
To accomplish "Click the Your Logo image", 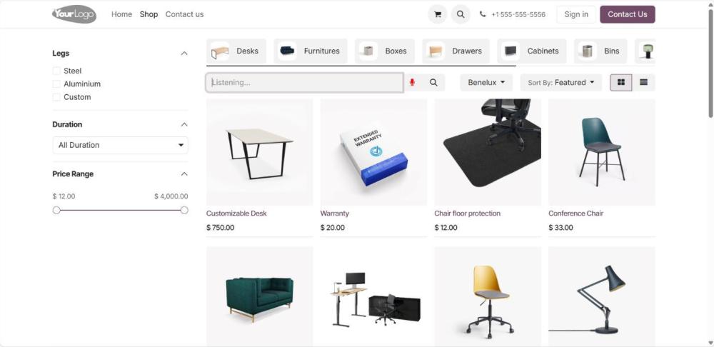I will coord(74,14).
